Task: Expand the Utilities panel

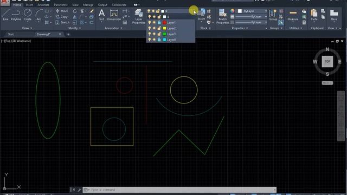Action: (295, 28)
